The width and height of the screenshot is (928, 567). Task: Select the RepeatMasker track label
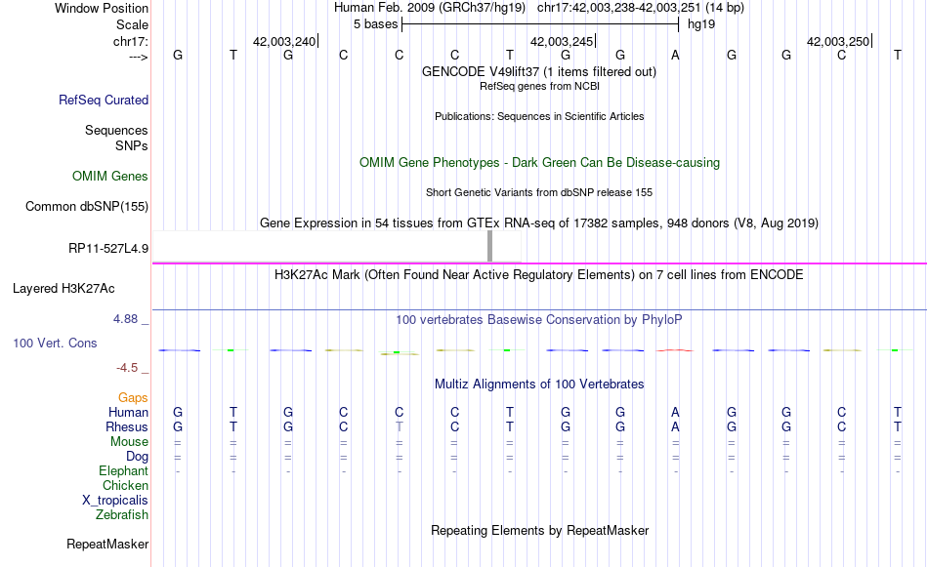[107, 544]
